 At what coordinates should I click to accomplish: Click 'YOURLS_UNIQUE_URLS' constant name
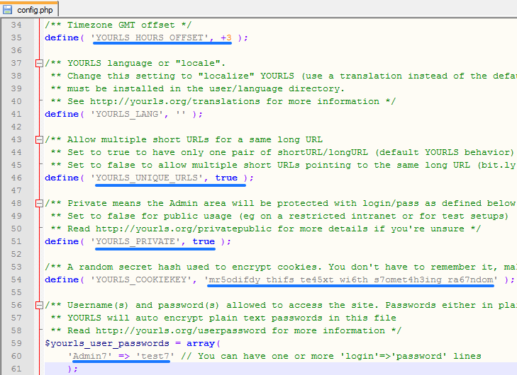147,178
